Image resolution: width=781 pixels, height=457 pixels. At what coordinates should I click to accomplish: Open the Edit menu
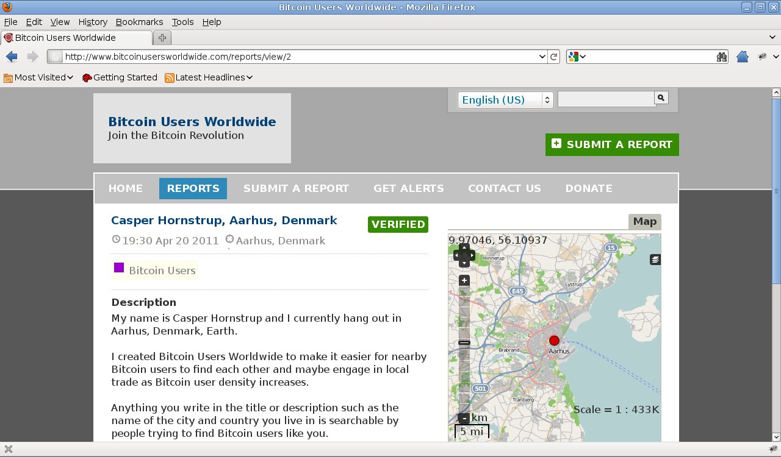pos(34,22)
